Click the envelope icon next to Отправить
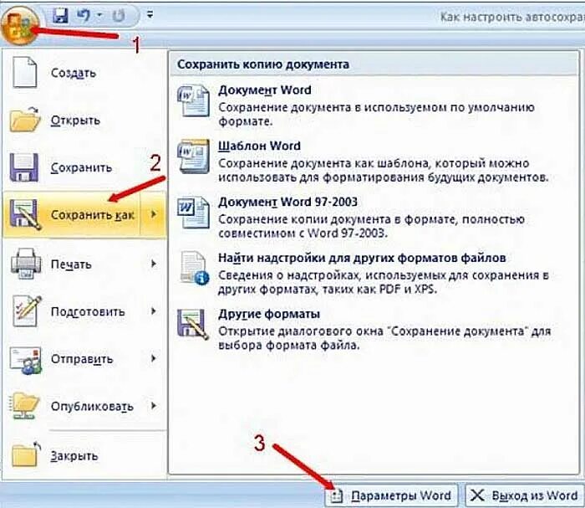 [26, 360]
